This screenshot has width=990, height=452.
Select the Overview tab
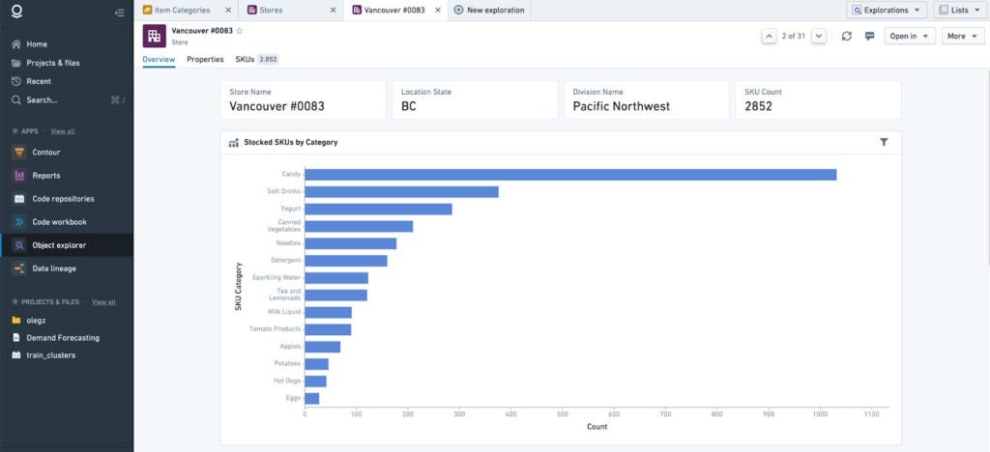click(159, 59)
